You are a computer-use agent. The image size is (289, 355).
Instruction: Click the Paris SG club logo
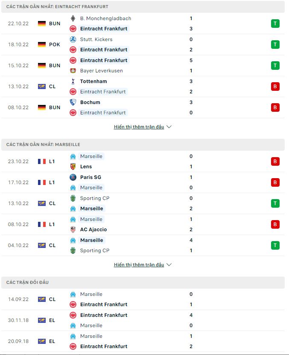click(x=72, y=177)
